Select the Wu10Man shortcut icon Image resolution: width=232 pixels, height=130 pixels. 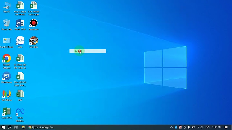click(x=6, y=96)
